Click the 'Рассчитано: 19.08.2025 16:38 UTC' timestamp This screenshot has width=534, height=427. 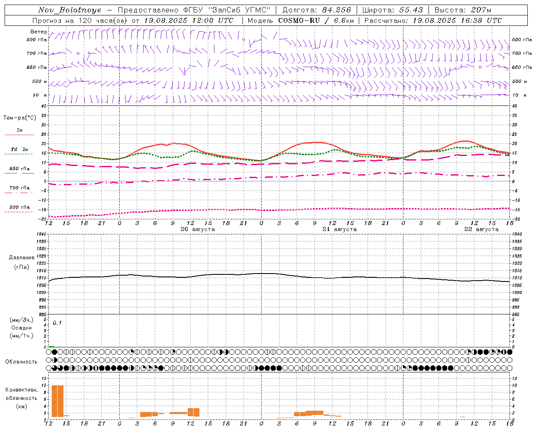click(x=433, y=20)
